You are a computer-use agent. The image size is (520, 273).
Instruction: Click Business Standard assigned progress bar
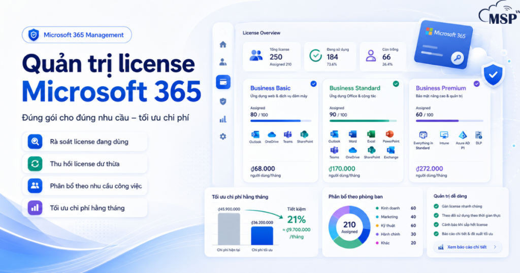tap(363, 121)
